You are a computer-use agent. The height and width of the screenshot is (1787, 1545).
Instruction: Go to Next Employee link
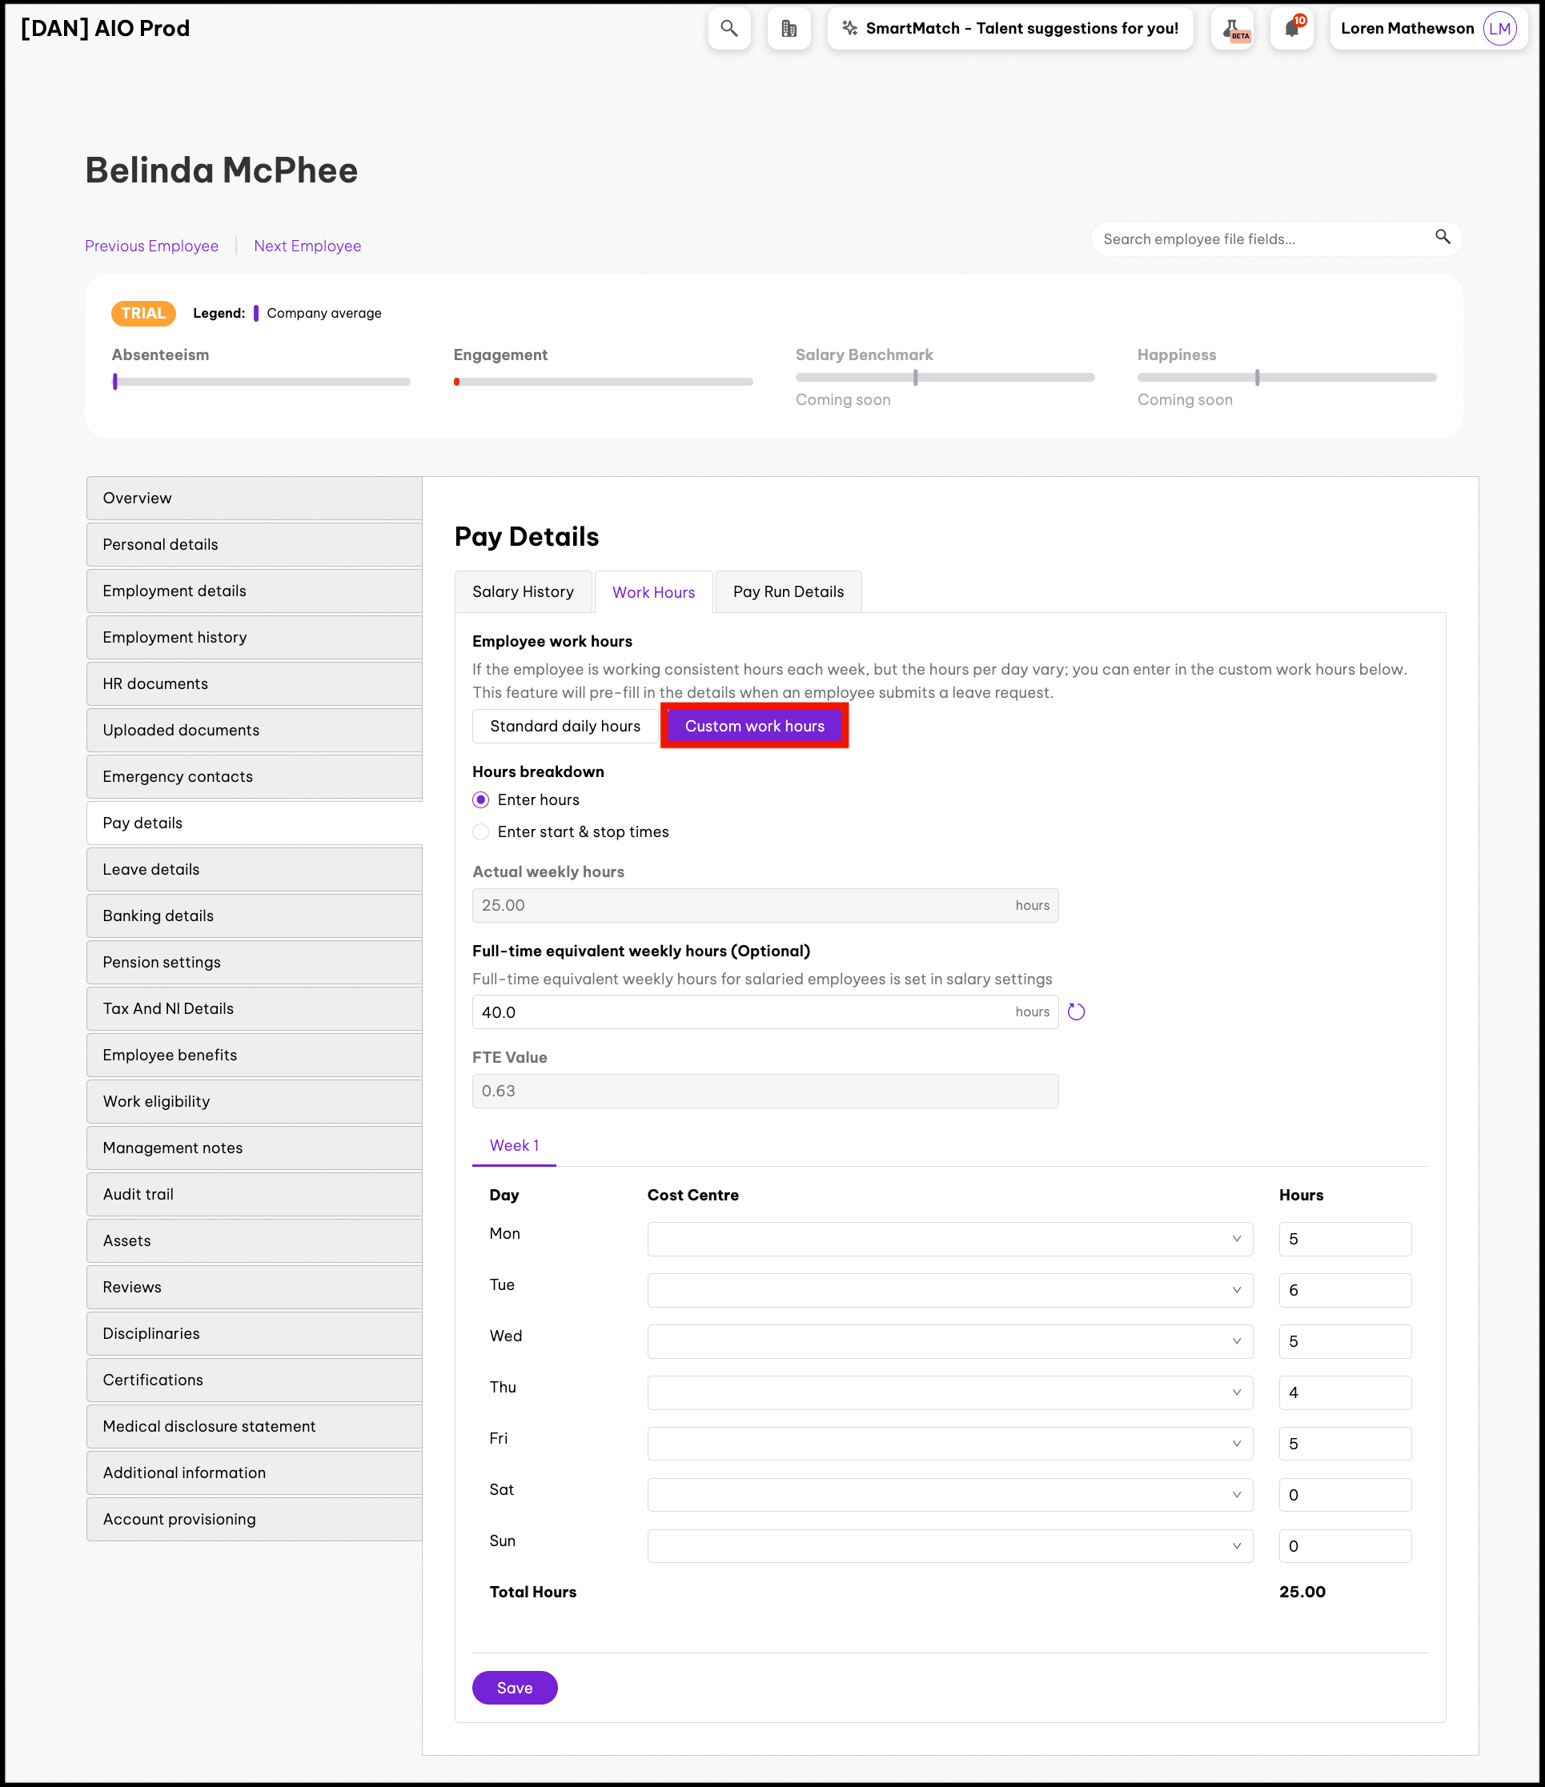click(307, 246)
